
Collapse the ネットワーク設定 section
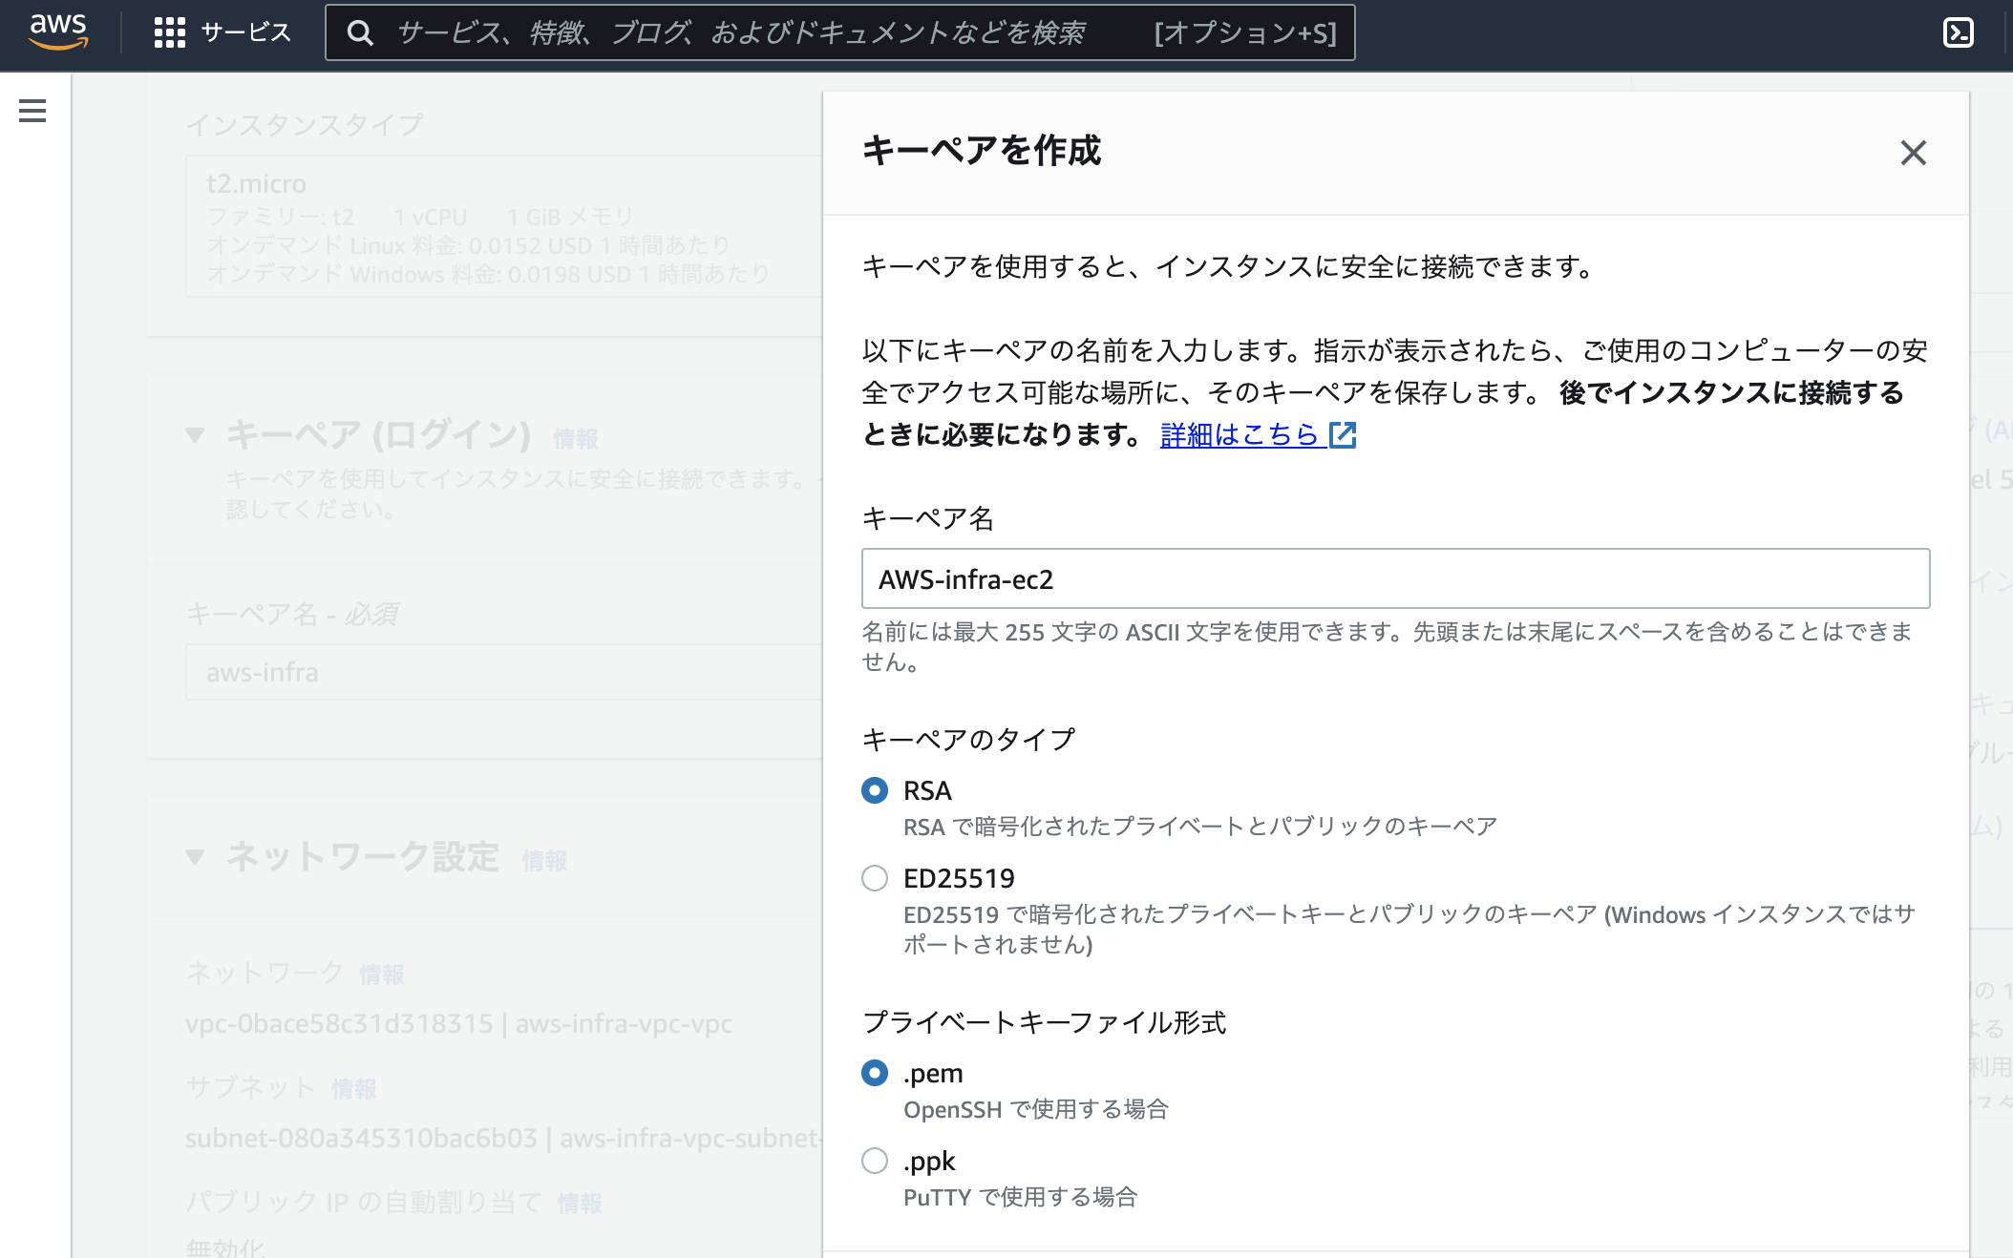click(x=196, y=857)
